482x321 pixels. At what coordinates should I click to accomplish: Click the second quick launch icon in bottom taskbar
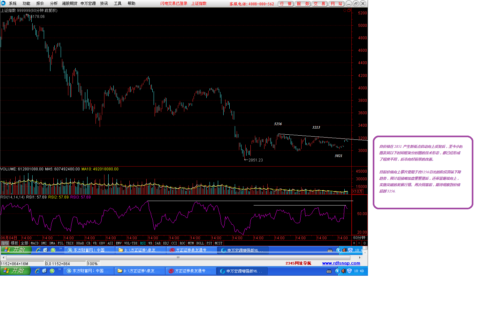tap(44, 271)
